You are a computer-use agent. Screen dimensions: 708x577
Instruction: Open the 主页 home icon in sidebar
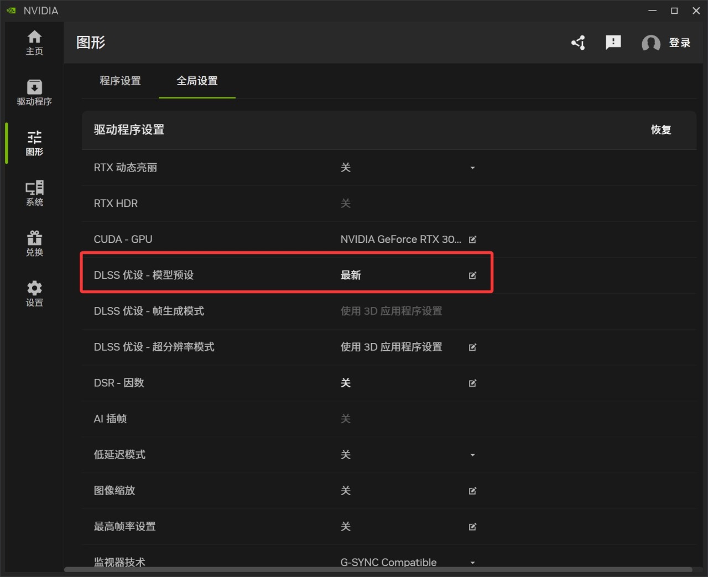(34, 43)
